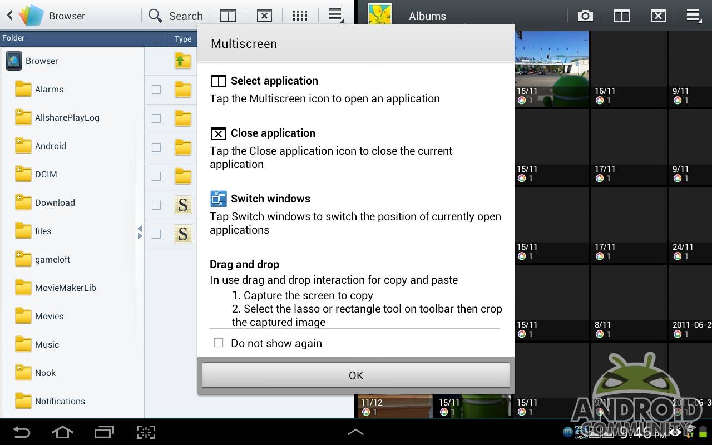Click the Type column header
The image size is (712, 445).
(182, 39)
